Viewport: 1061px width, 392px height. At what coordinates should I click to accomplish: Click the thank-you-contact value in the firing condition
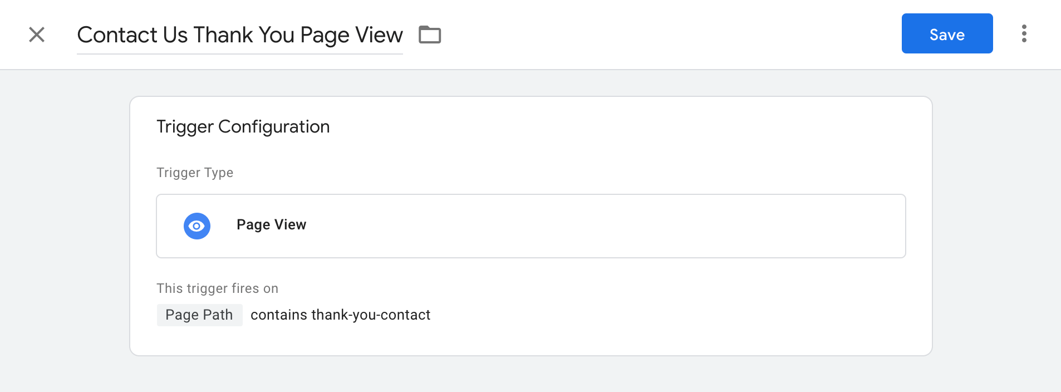tap(371, 315)
